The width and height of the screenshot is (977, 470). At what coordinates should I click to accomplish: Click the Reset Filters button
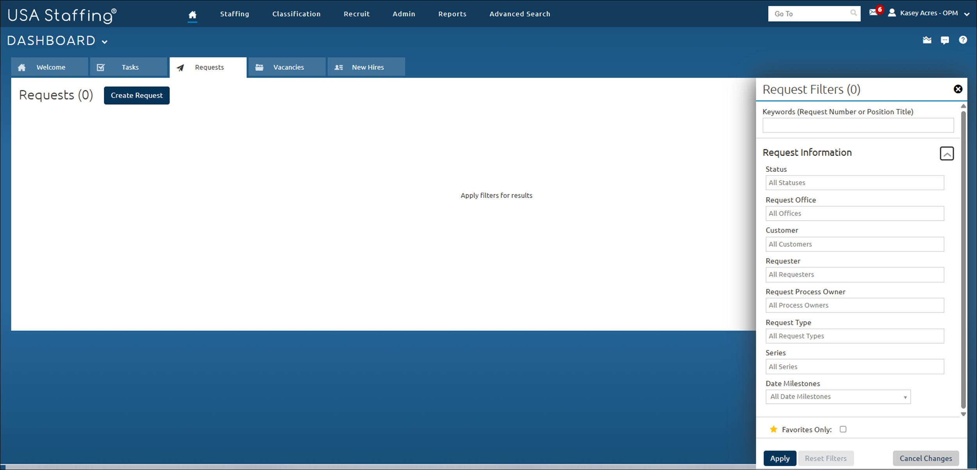826,458
